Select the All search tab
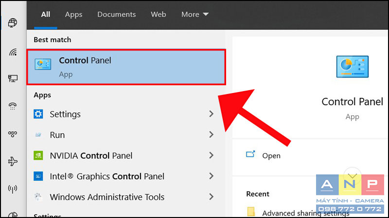 [x=46, y=15]
